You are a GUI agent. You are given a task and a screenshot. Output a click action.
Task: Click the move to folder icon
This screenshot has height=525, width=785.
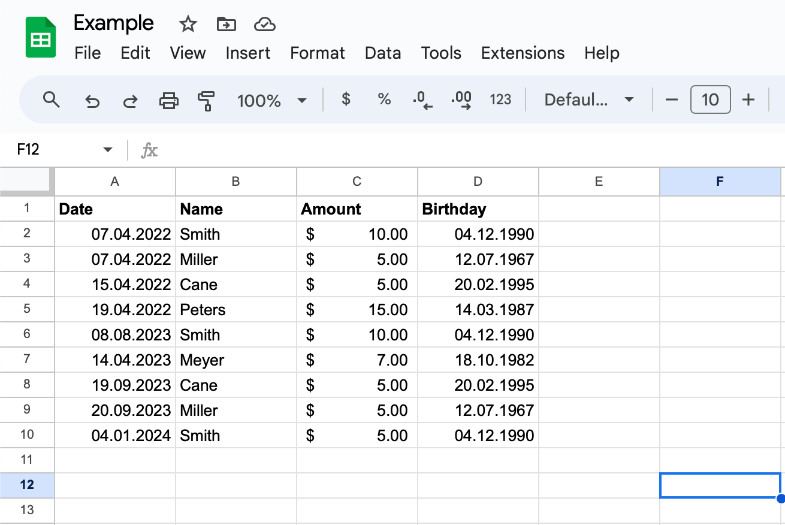(x=226, y=25)
